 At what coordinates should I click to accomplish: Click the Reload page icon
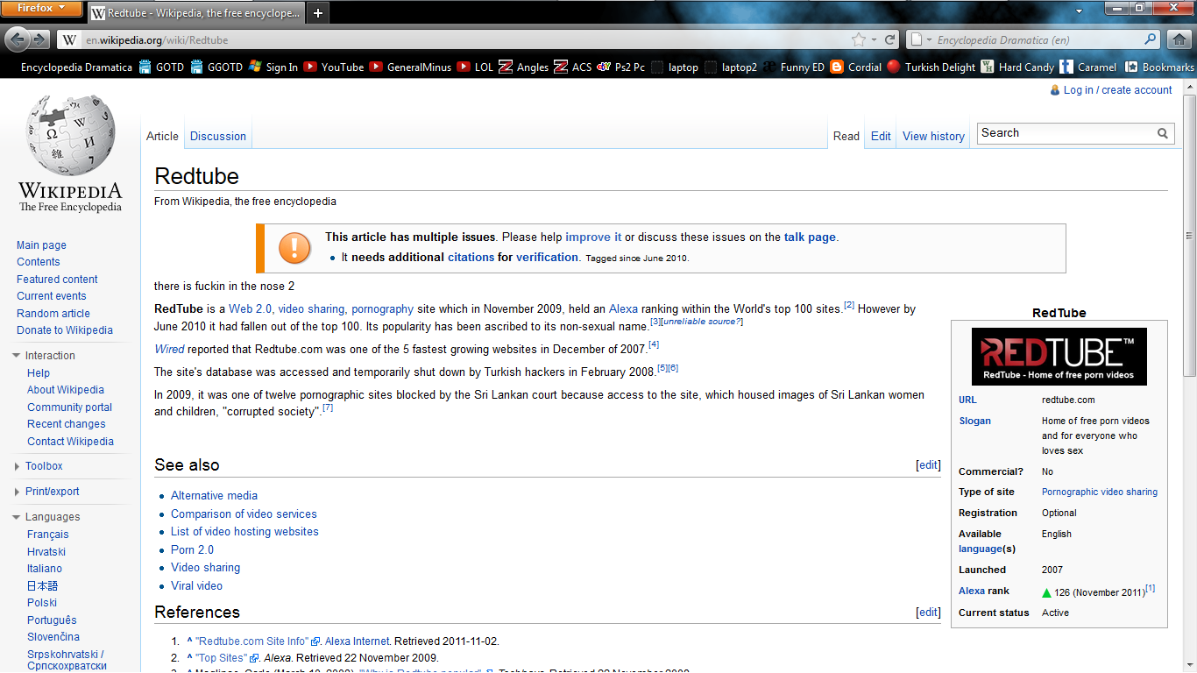point(890,39)
